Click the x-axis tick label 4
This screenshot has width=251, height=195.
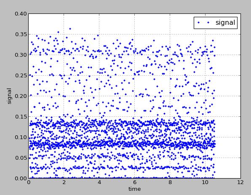pyautogui.click(x=99, y=182)
